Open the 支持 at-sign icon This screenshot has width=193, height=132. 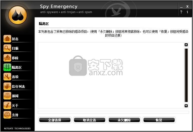[7, 115]
